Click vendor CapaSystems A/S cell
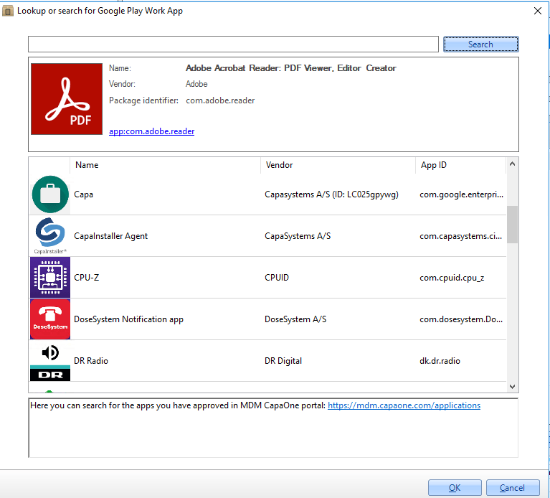This screenshot has width=550, height=498. pyautogui.click(x=298, y=236)
